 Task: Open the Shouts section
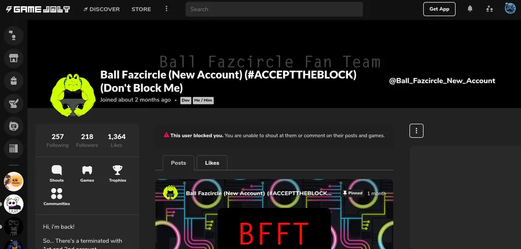pos(57,174)
